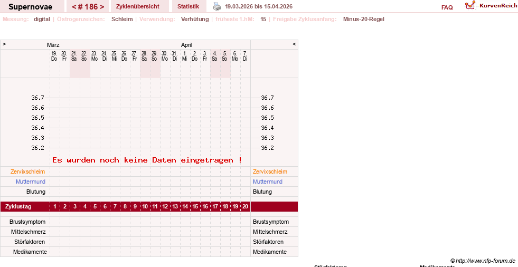518x267 pixels.
Task: Click the früheste 1.hM value '15'
Action: pos(263,19)
